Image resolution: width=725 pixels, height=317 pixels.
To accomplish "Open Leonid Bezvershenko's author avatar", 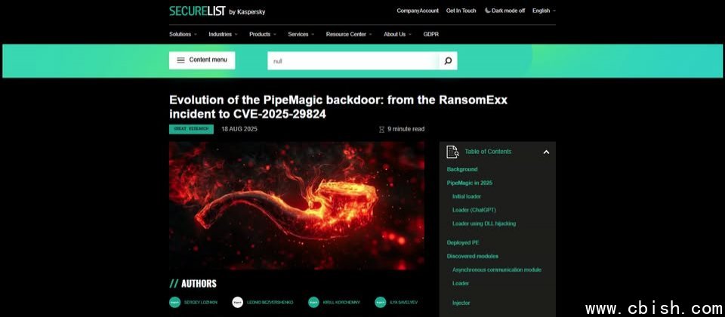I will click(238, 302).
